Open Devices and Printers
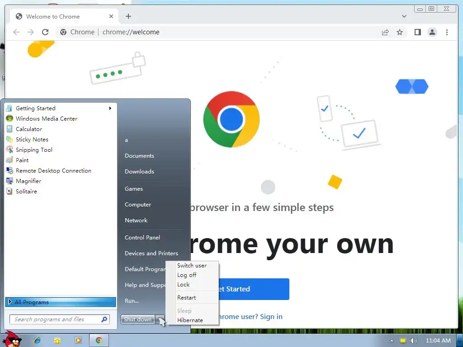 click(151, 253)
